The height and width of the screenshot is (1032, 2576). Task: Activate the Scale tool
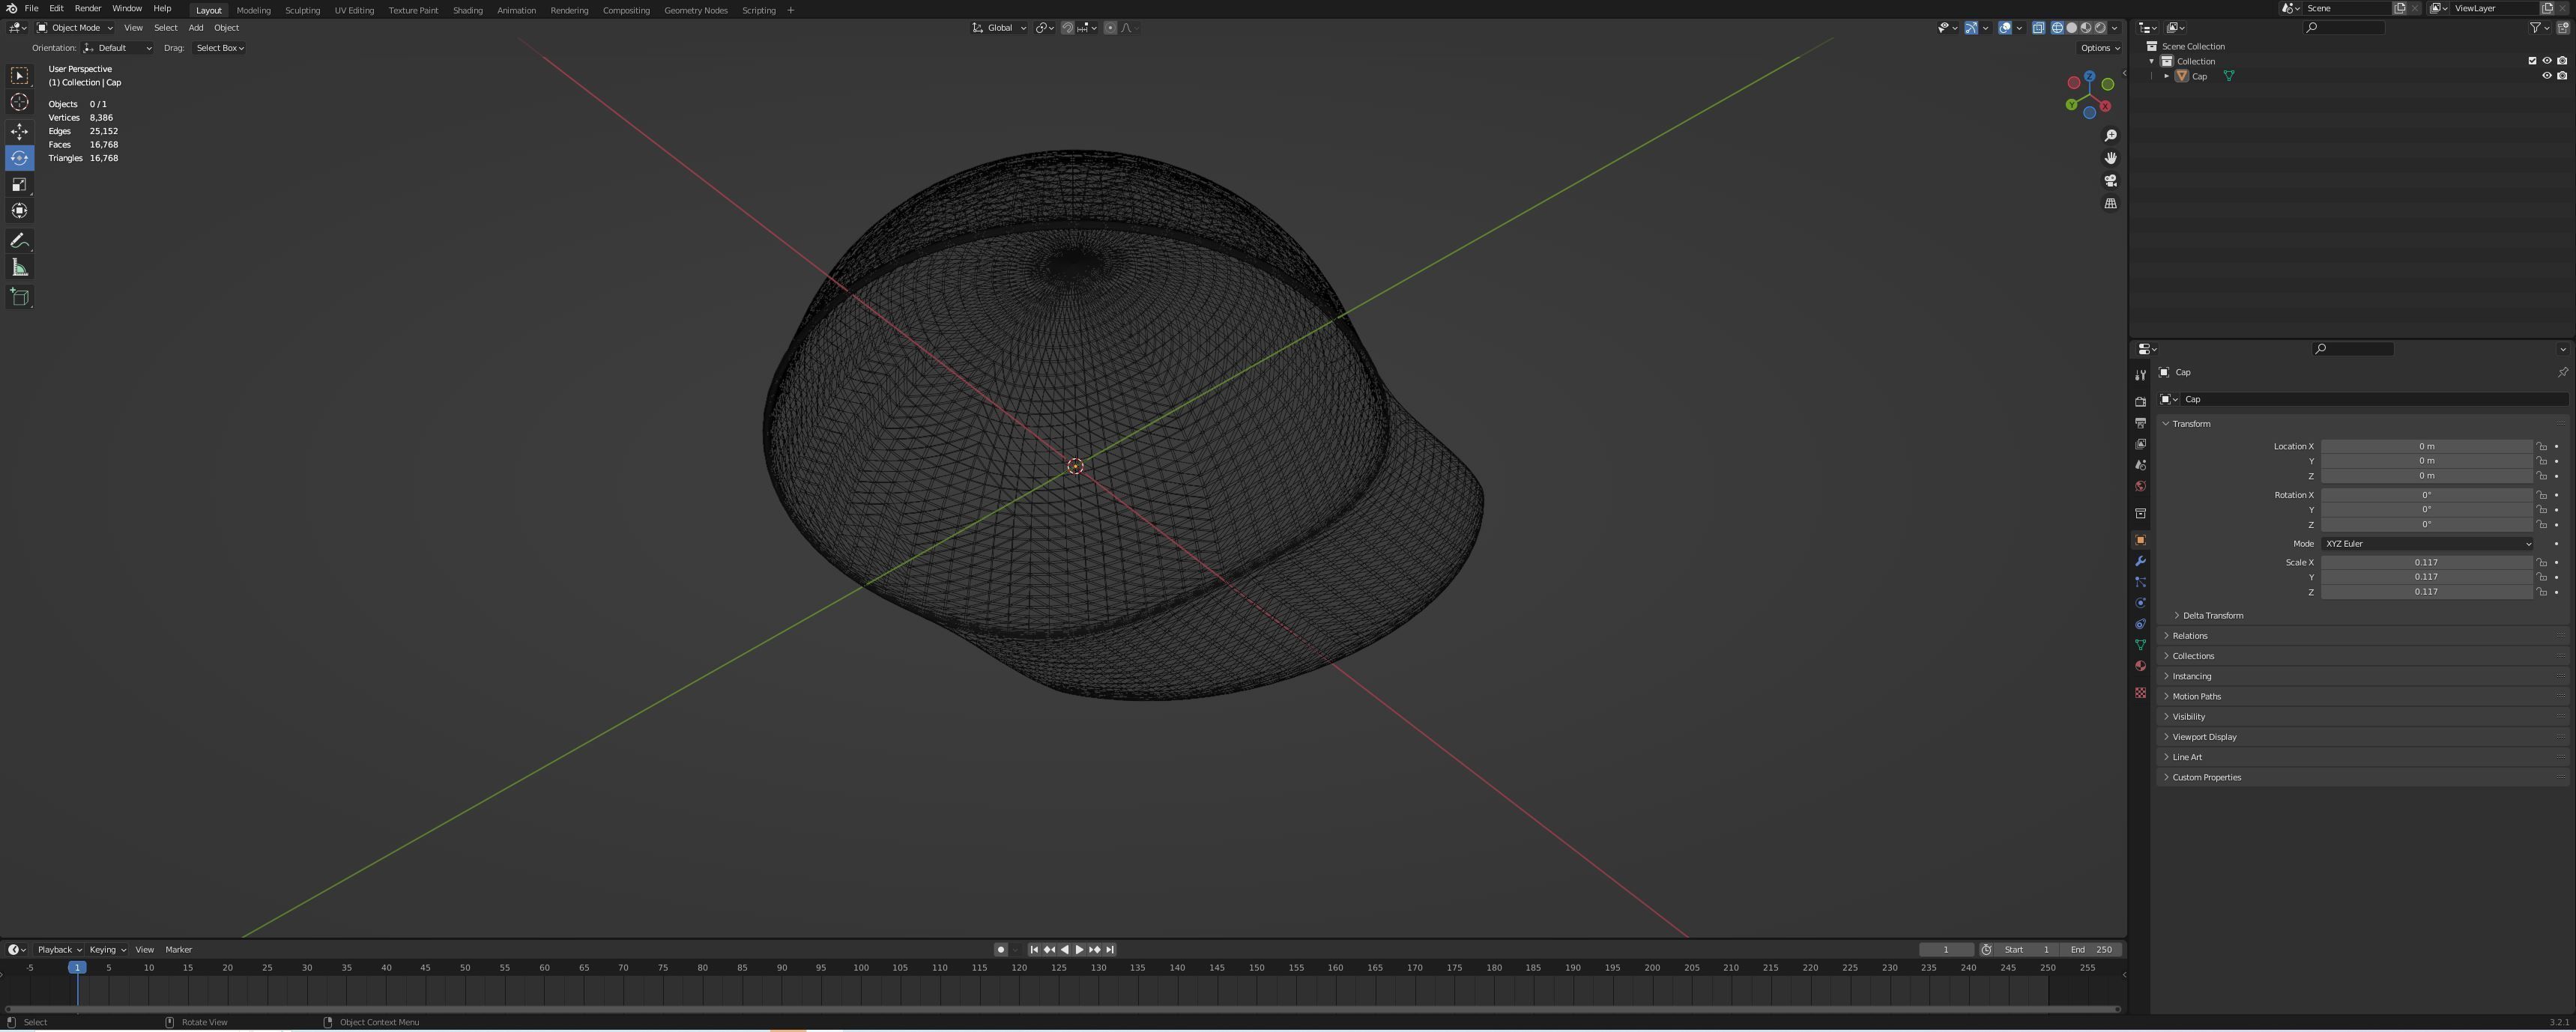19,185
